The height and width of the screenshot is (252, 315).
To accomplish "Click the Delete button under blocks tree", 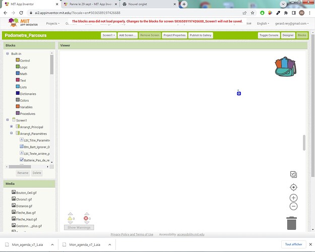I will tap(37, 173).
